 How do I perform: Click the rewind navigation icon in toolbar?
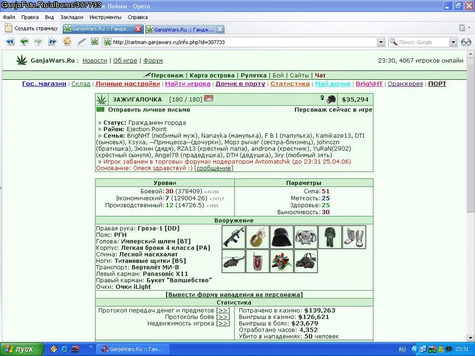10,41
